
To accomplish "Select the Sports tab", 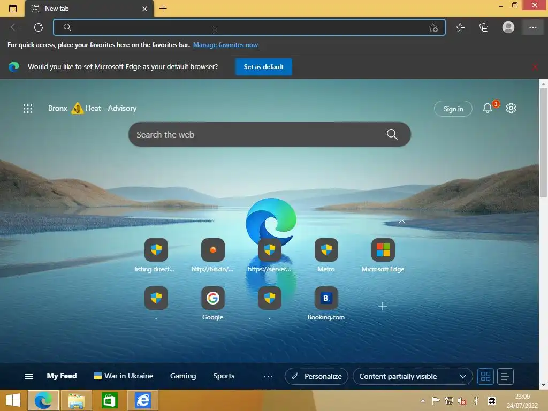I will 224,376.
